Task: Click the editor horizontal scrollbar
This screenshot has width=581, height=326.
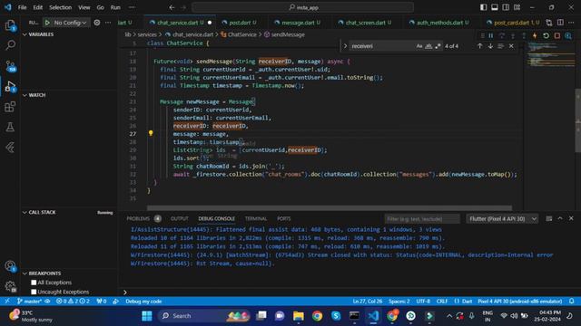Action: [x=330, y=207]
